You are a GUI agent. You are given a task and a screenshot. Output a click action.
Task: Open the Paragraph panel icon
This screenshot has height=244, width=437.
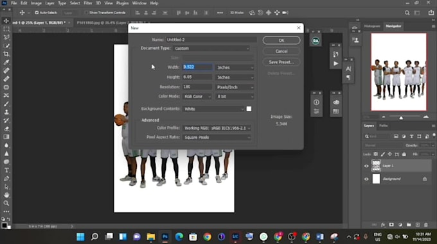coord(348,77)
